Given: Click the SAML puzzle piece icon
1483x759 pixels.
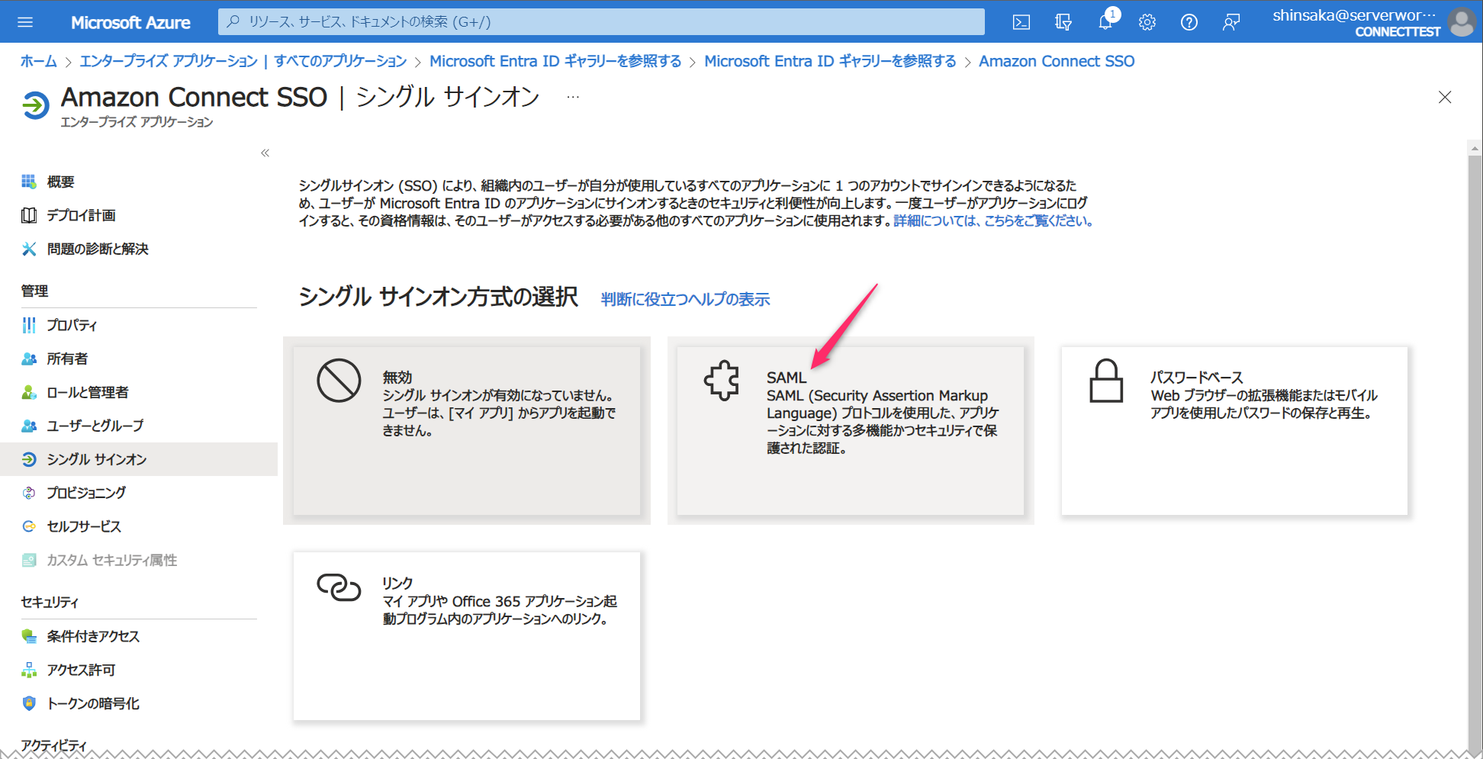Looking at the screenshot, I should coord(722,380).
